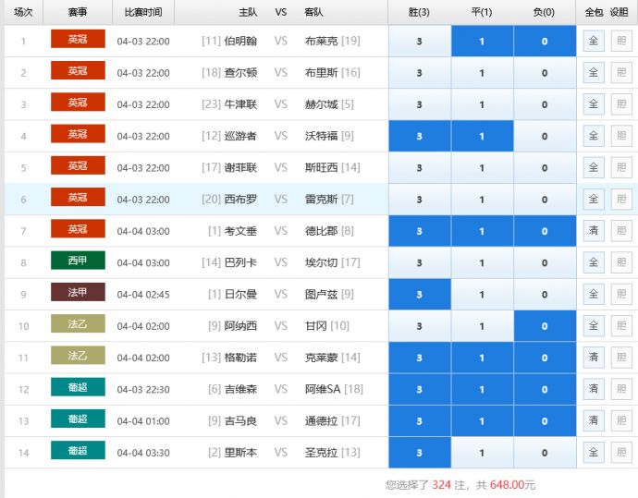The image size is (638, 498).
Task: Click 全 button for 牛津联 match
Action: [x=594, y=104]
